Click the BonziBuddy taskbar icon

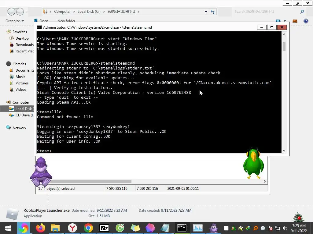[214, 228]
